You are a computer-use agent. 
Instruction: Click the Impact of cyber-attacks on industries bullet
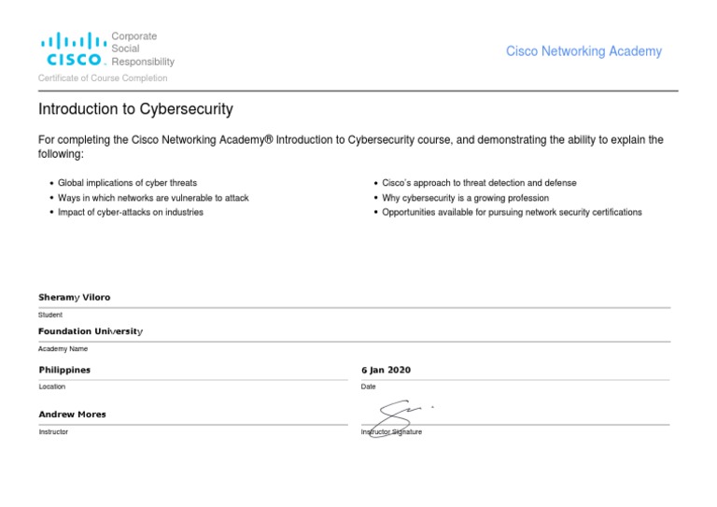click(x=131, y=212)
